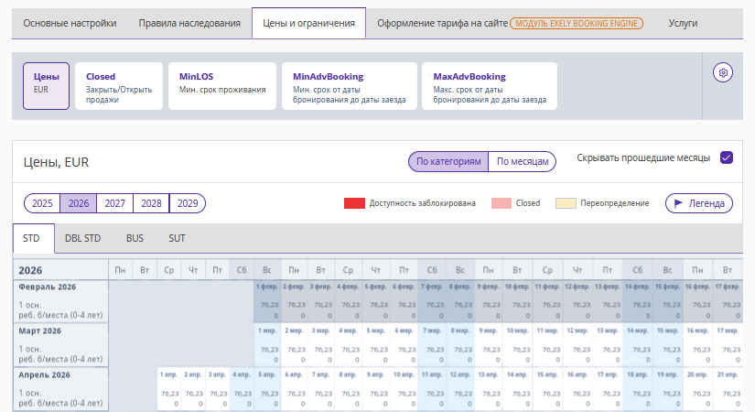Viewport: 755px width, 412px height.
Task: Switch to SUT room category tab
Action: click(x=177, y=238)
